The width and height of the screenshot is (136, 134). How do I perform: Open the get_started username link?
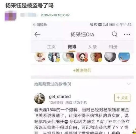(60, 97)
